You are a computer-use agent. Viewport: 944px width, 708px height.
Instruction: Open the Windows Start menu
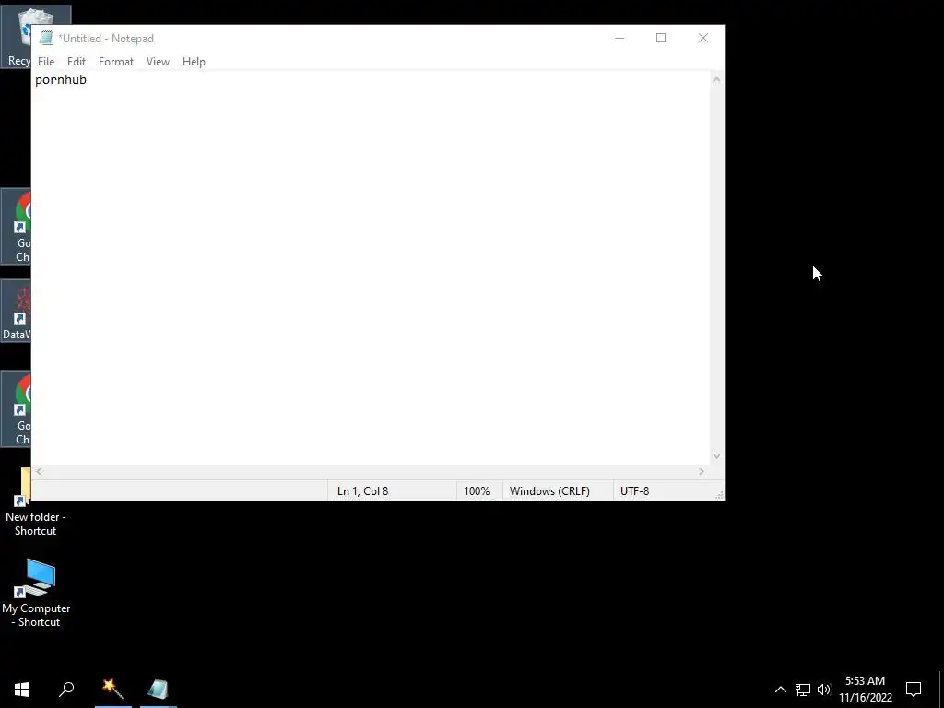click(22, 690)
